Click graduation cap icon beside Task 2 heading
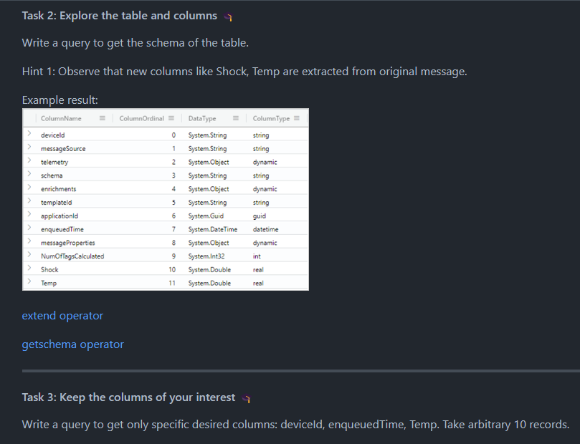Screen dimensions: 580x444 [x=227, y=15]
